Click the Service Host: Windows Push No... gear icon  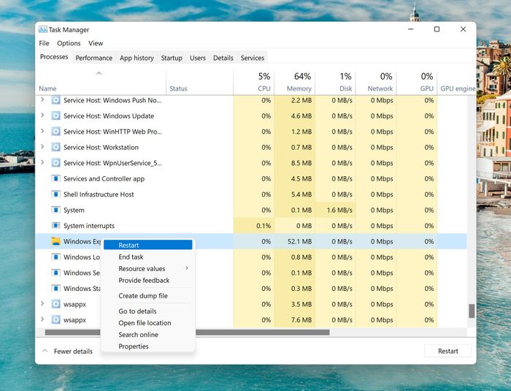56,100
